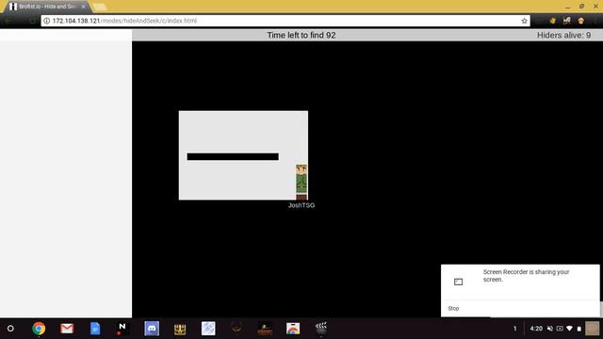The image size is (603, 339).
Task: Click the URL address bar
Action: [285, 21]
